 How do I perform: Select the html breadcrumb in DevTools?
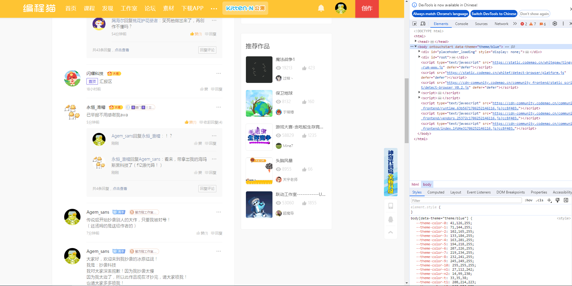pos(415,184)
